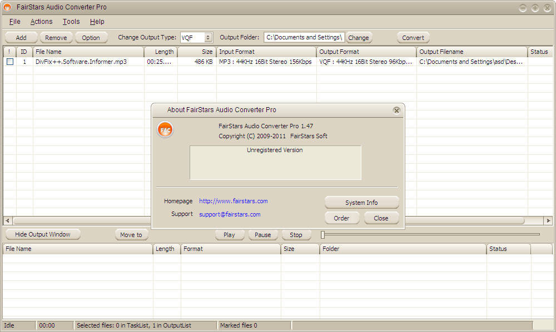This screenshot has height=332, width=556.
Task: Click the Output Folder path field
Action: point(304,37)
